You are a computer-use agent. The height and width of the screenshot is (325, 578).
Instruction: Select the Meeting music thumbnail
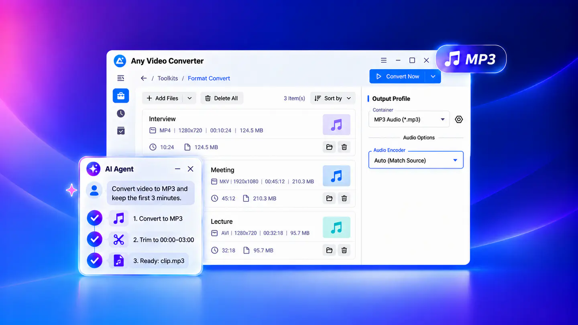point(336,176)
